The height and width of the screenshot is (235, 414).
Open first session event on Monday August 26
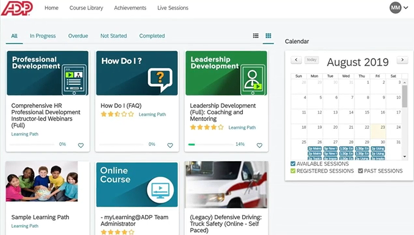315,149
